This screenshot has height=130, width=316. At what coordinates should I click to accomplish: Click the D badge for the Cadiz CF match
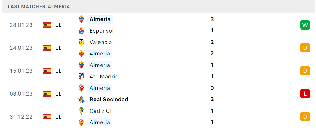pos(305,117)
